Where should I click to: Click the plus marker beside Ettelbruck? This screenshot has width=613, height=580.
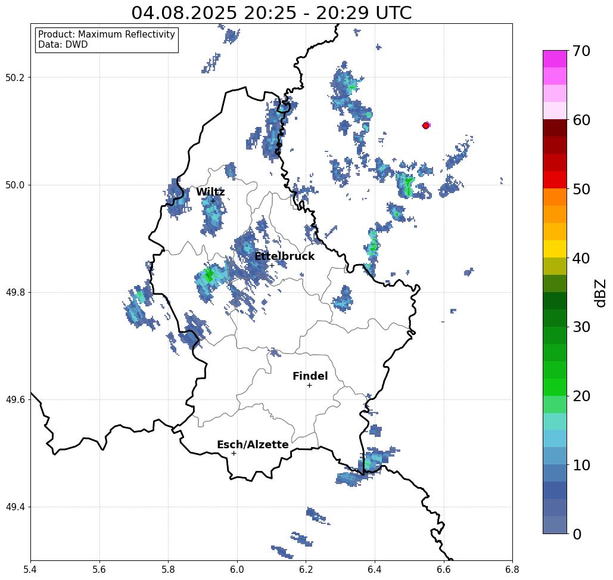tap(272, 265)
